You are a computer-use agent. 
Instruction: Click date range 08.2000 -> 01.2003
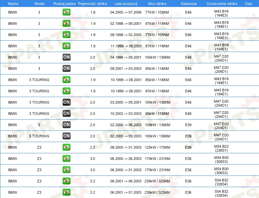(x=126, y=147)
